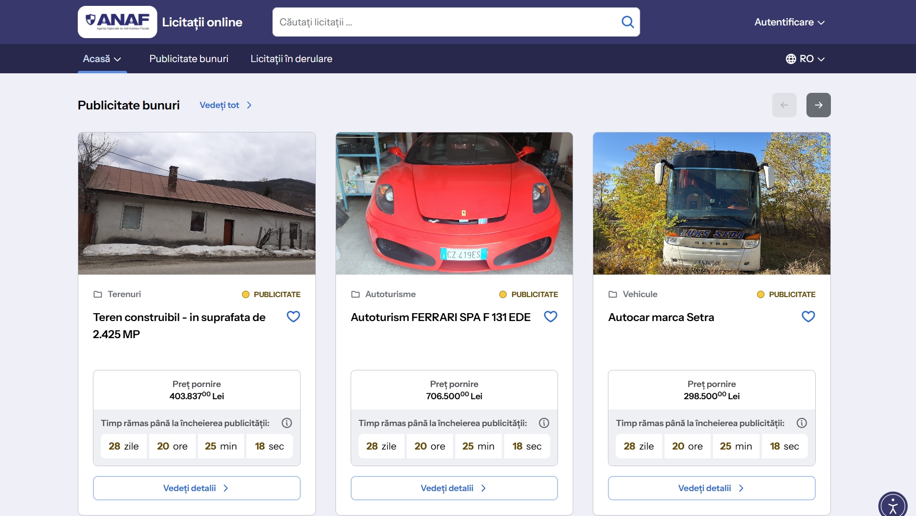
Task: Toggle favorite heart on Ferrari listing
Action: point(550,317)
